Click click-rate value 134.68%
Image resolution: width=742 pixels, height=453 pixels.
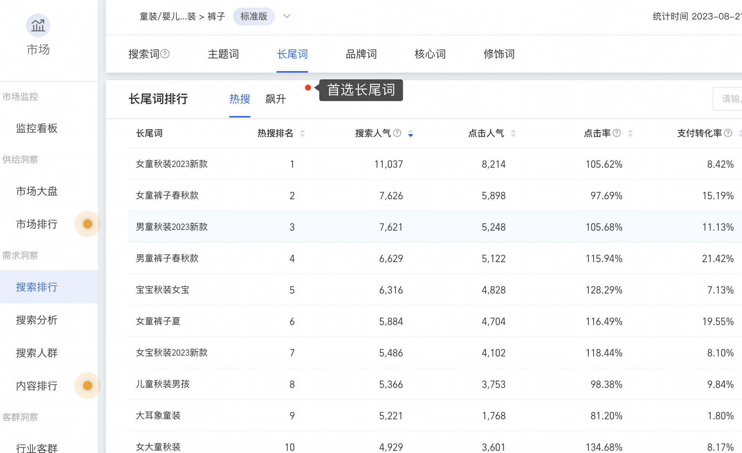pos(604,447)
